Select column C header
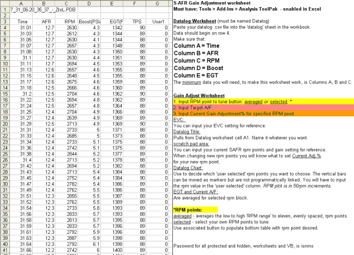 click(67, 3)
